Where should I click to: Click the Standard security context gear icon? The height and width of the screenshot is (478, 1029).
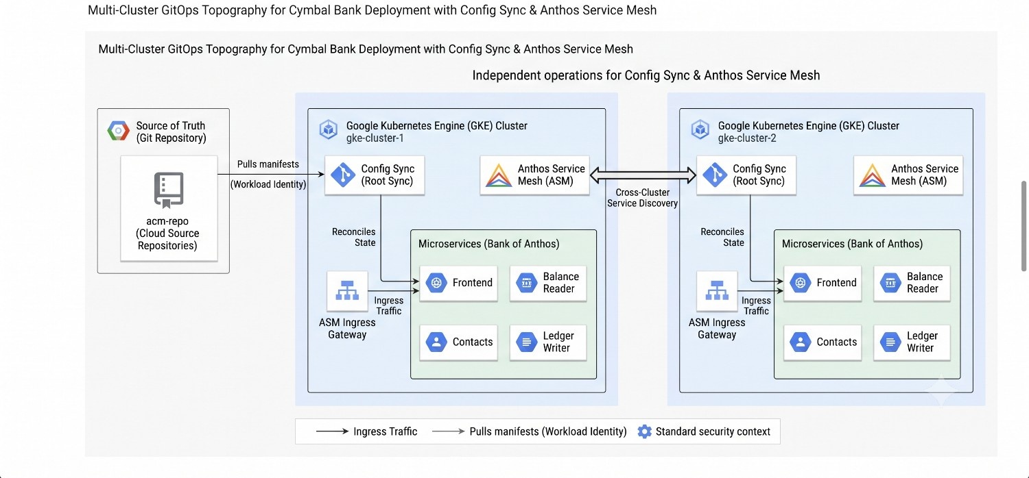(x=644, y=432)
